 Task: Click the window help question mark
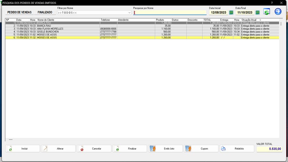[271, 3]
